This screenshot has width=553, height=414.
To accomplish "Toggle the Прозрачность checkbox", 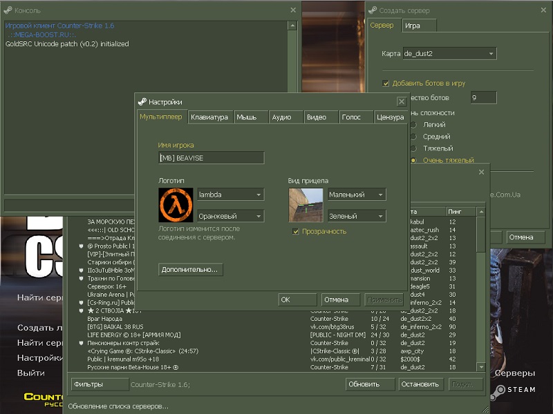I will point(296,231).
